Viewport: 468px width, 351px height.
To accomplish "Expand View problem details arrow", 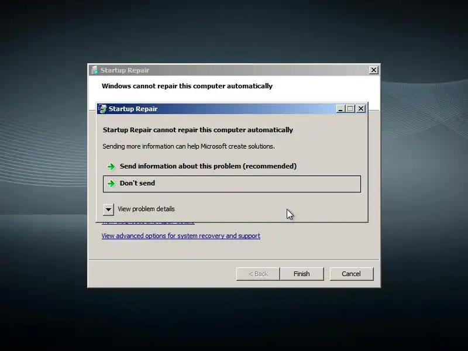I will [x=108, y=209].
